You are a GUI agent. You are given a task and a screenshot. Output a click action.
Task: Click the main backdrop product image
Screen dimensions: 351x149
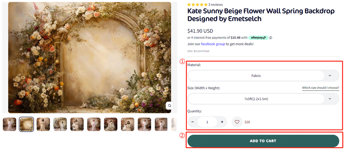pos(89,57)
